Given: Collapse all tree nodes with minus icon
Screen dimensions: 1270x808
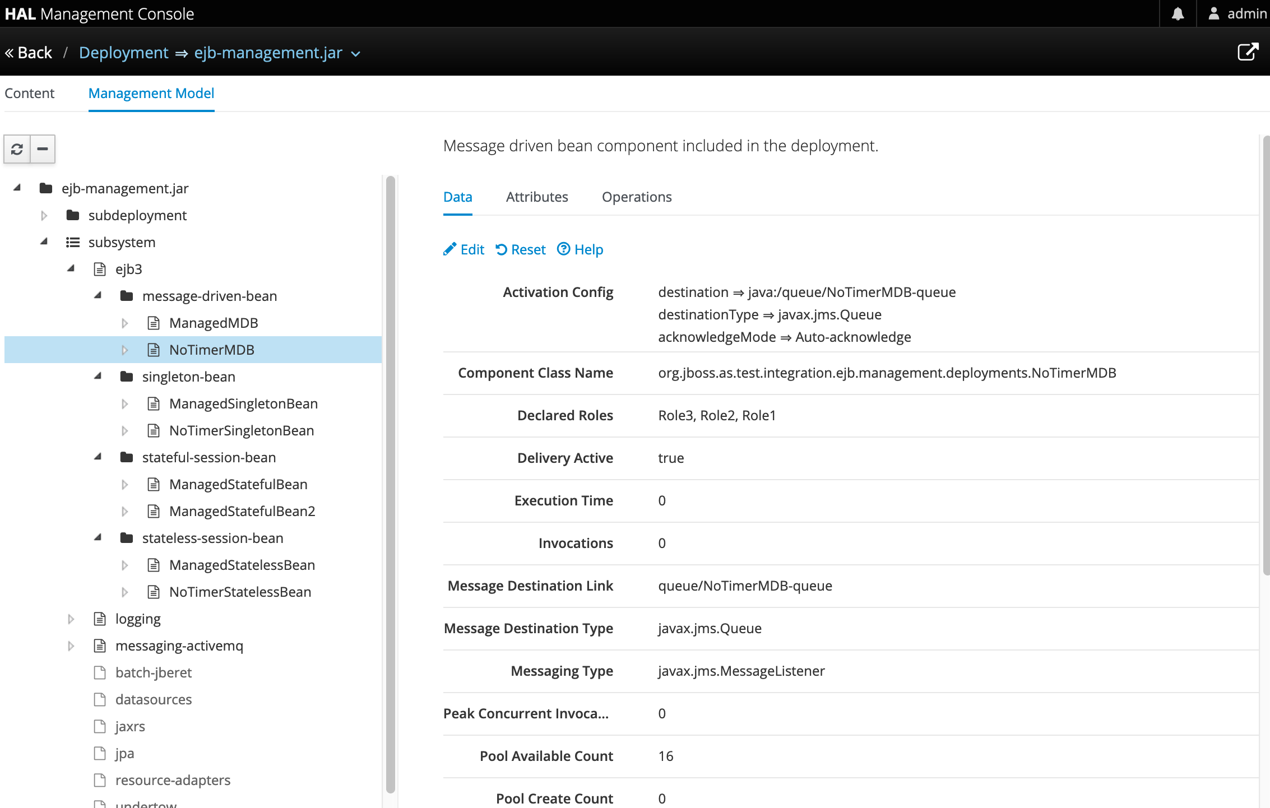Looking at the screenshot, I should tap(42, 149).
